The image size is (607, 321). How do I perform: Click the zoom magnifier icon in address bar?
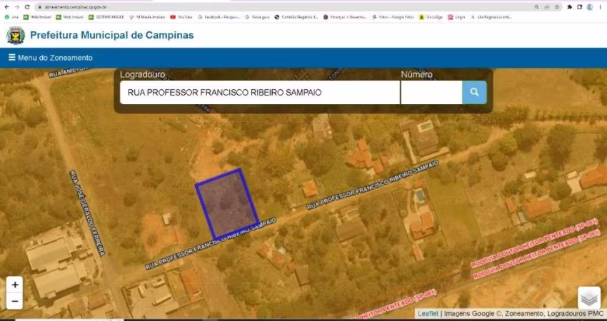pos(536,7)
